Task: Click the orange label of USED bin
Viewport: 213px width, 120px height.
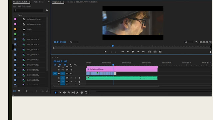Action: tap(15, 29)
